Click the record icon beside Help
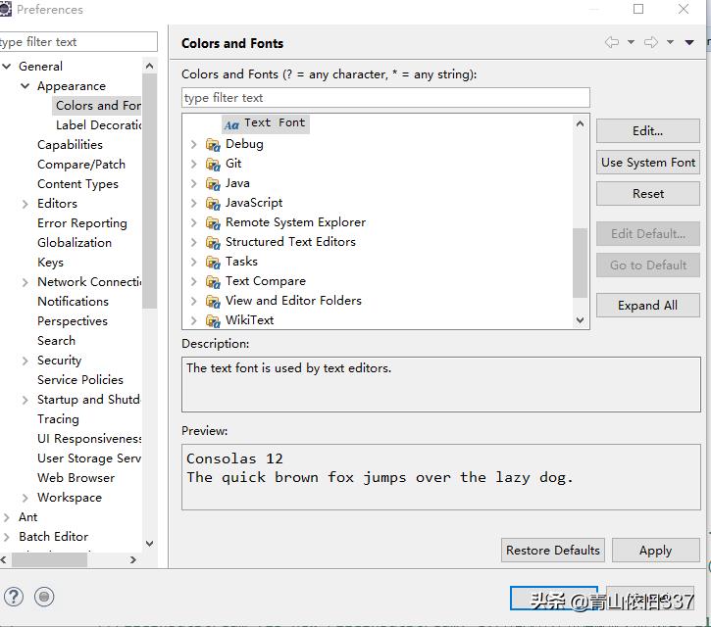The image size is (711, 627). point(44,596)
